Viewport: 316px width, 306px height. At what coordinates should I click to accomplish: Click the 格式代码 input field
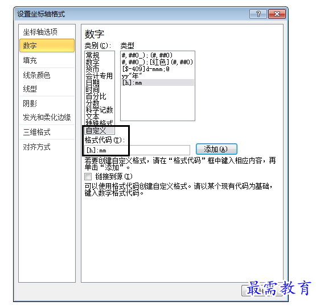tap(137, 150)
